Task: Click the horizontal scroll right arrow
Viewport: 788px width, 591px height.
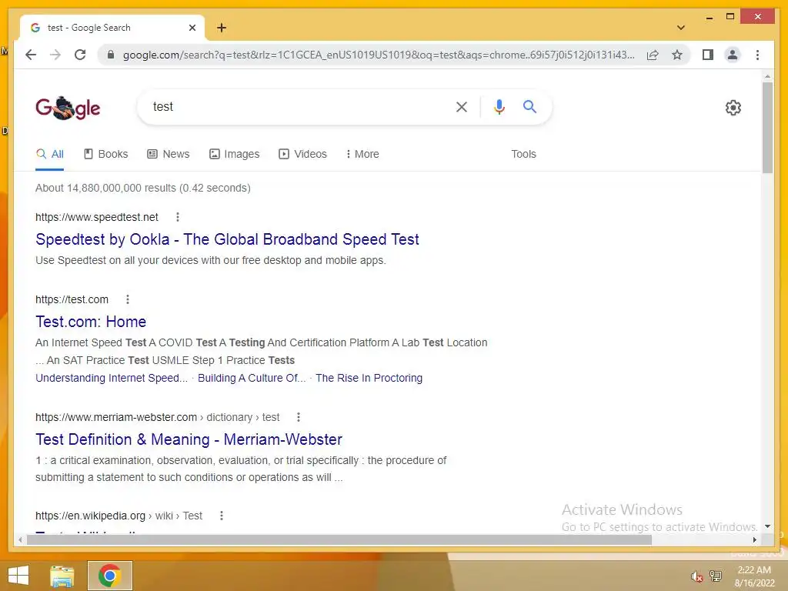Action: pyautogui.click(x=755, y=539)
